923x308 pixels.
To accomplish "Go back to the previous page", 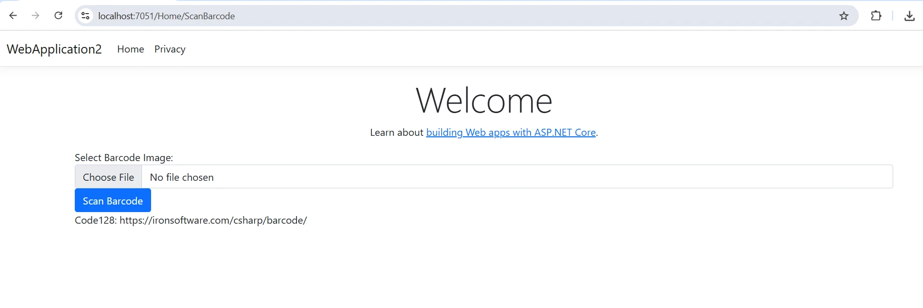I will (13, 16).
